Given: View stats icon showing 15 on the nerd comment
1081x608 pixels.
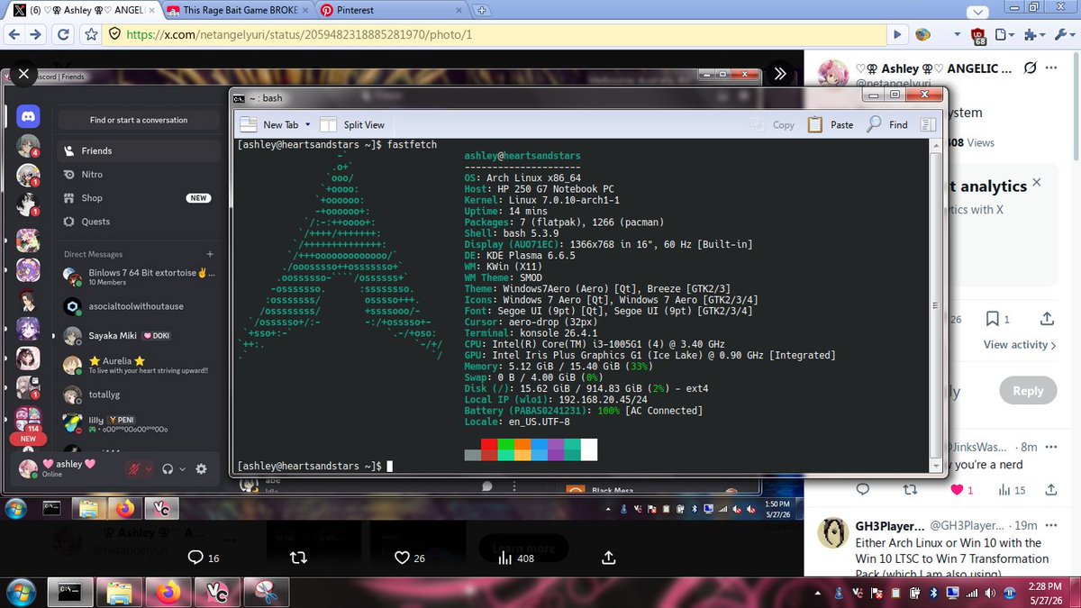Looking at the screenshot, I should (1012, 490).
